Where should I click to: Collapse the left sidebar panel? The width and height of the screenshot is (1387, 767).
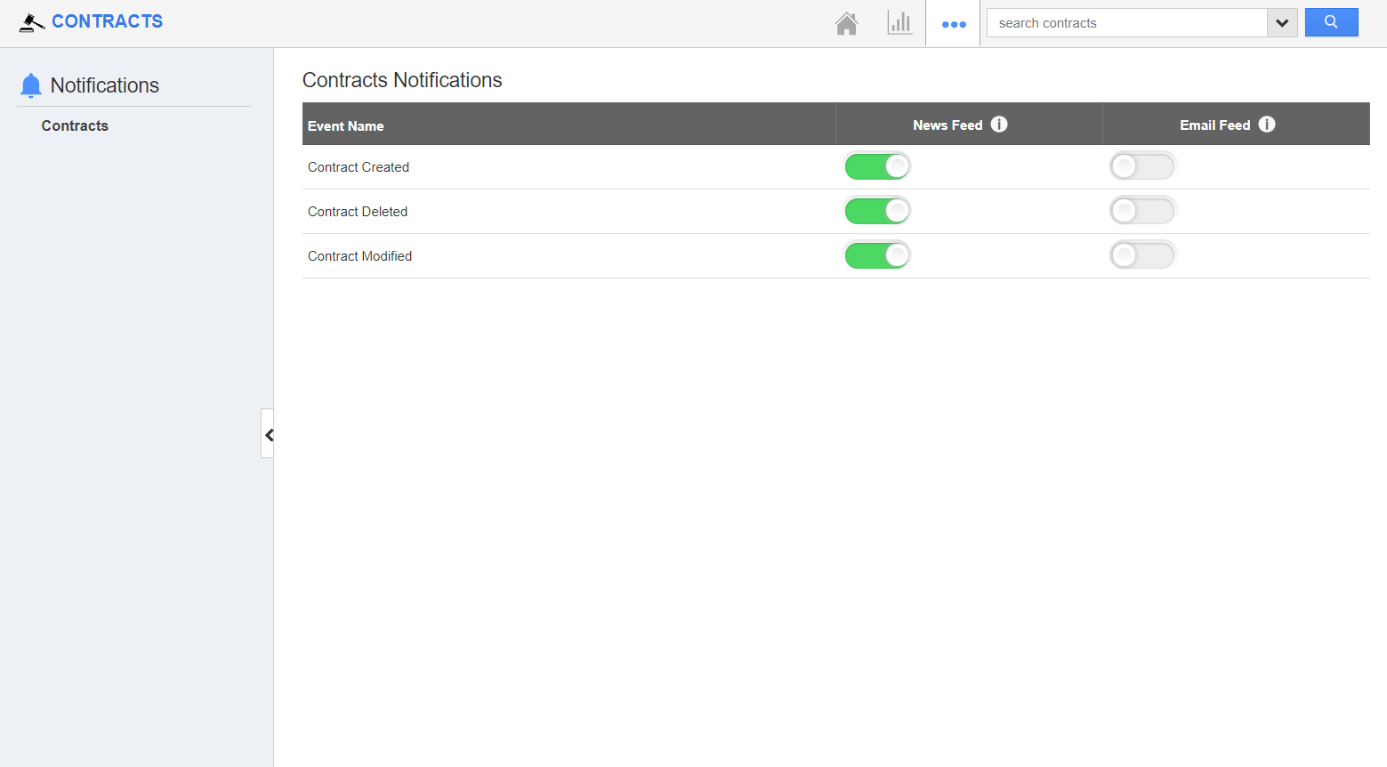click(x=268, y=434)
